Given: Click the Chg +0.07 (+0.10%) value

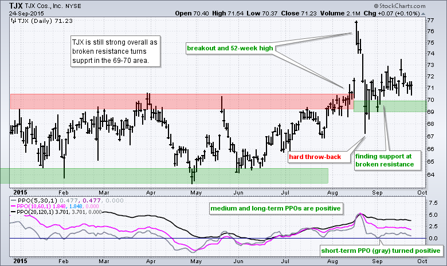Looking at the screenshot, I should point(391,13).
